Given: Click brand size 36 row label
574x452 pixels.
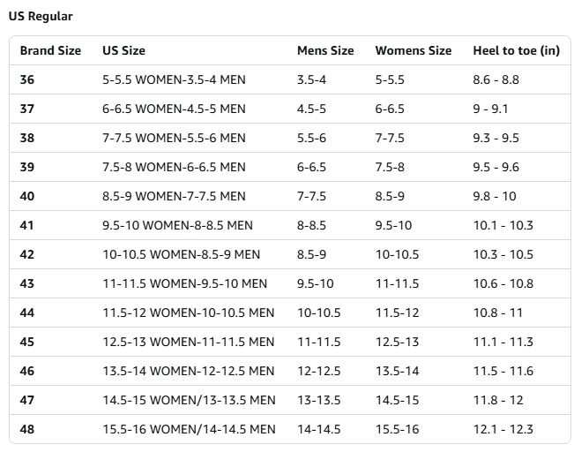Looking at the screenshot, I should [27, 79].
